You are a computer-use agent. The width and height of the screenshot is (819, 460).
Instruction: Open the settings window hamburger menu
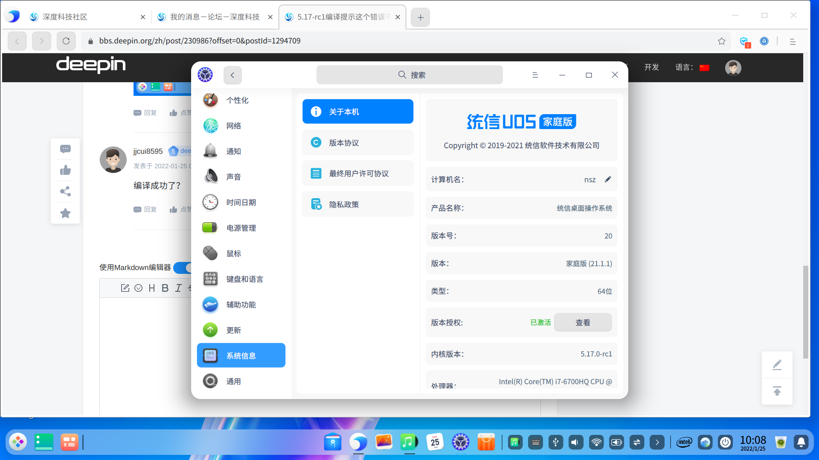click(535, 75)
